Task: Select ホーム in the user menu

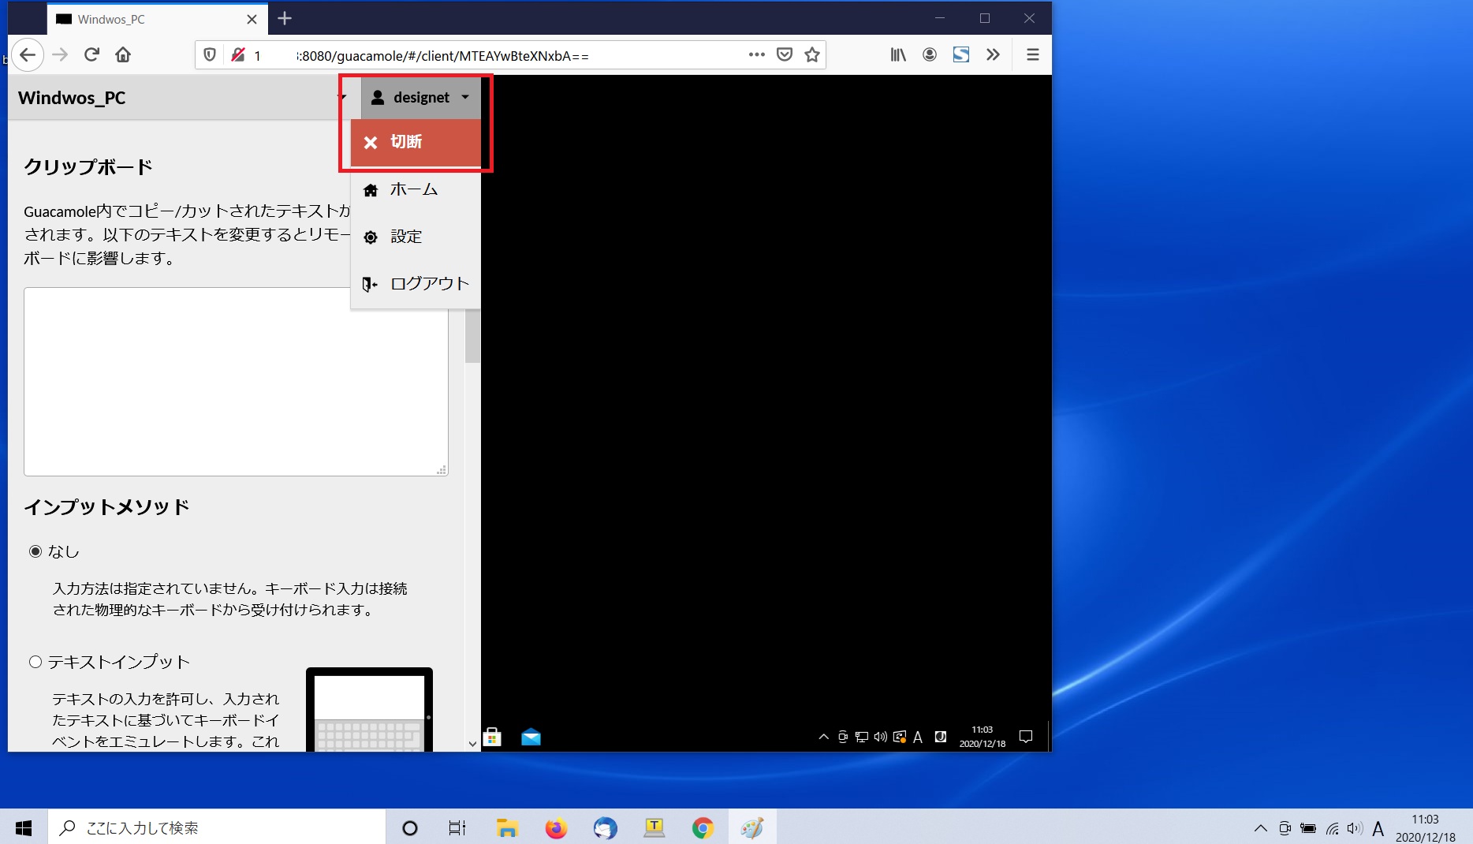Action: pos(416,189)
